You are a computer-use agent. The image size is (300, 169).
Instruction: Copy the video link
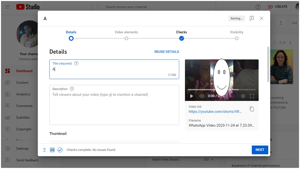pyautogui.click(x=252, y=109)
